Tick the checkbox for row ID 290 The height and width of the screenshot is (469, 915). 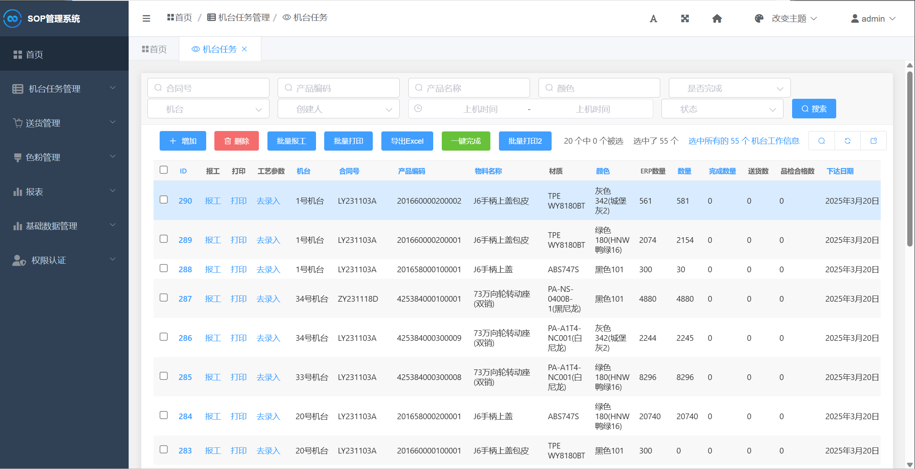click(x=164, y=200)
